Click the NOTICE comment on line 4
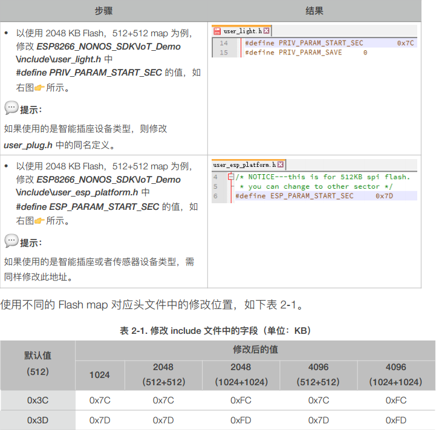The image size is (436, 430). coord(323,177)
